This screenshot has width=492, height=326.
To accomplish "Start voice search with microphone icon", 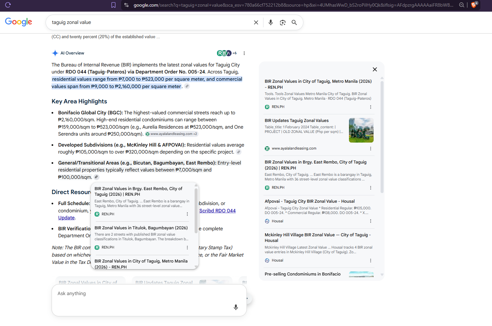I will pos(271,22).
